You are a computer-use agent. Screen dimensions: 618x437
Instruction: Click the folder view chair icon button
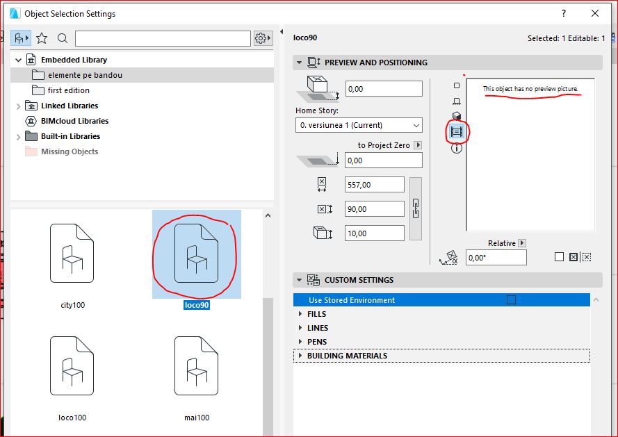point(21,38)
